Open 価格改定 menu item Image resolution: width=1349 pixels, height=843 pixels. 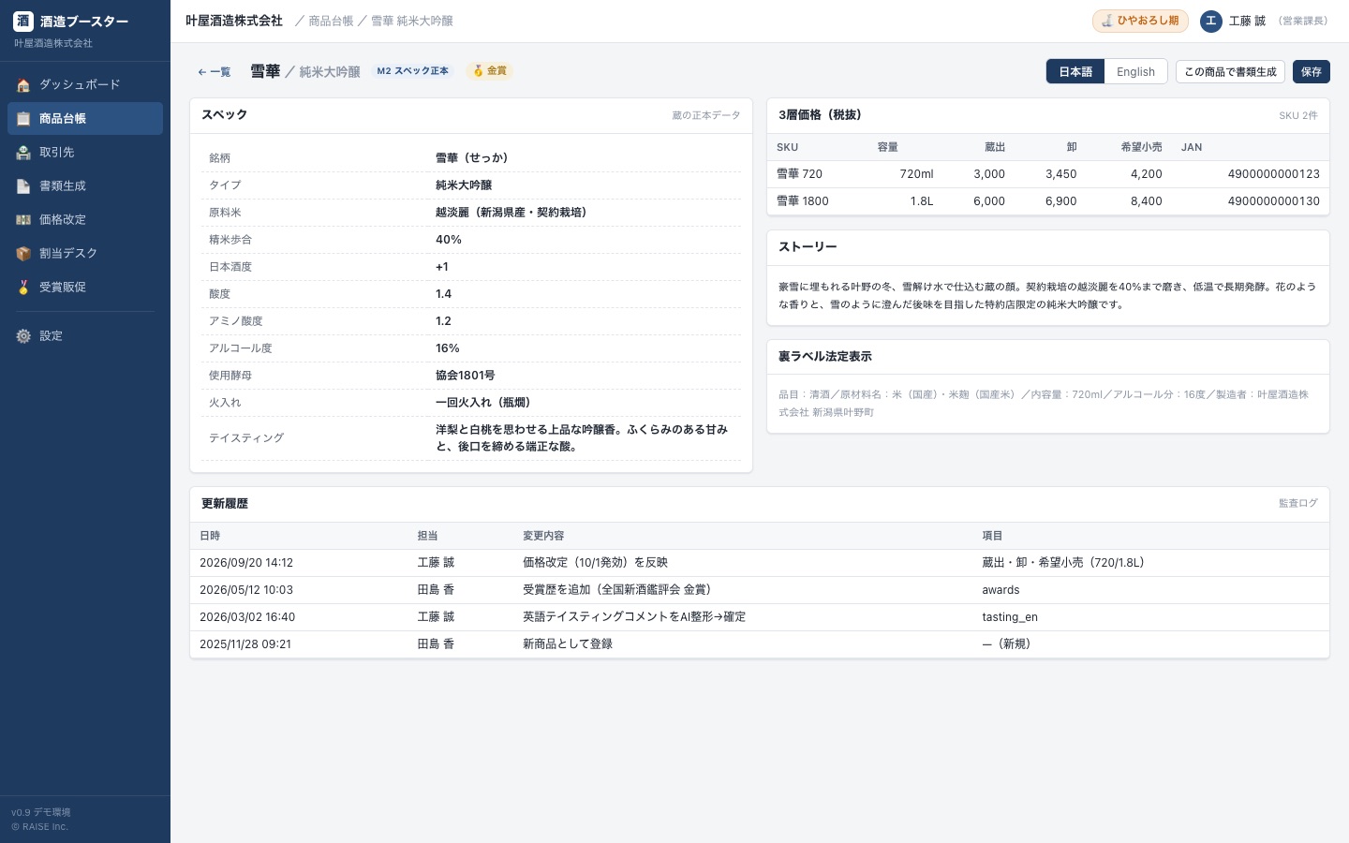85,220
